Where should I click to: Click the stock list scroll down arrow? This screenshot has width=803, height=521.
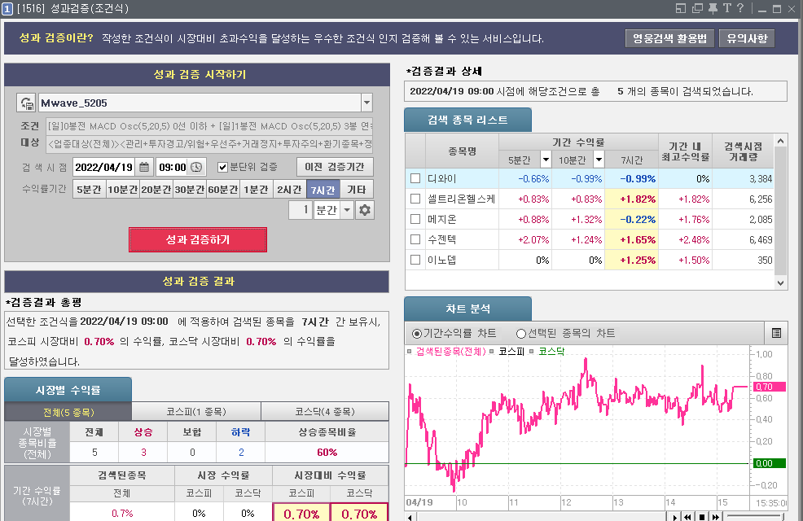click(780, 283)
